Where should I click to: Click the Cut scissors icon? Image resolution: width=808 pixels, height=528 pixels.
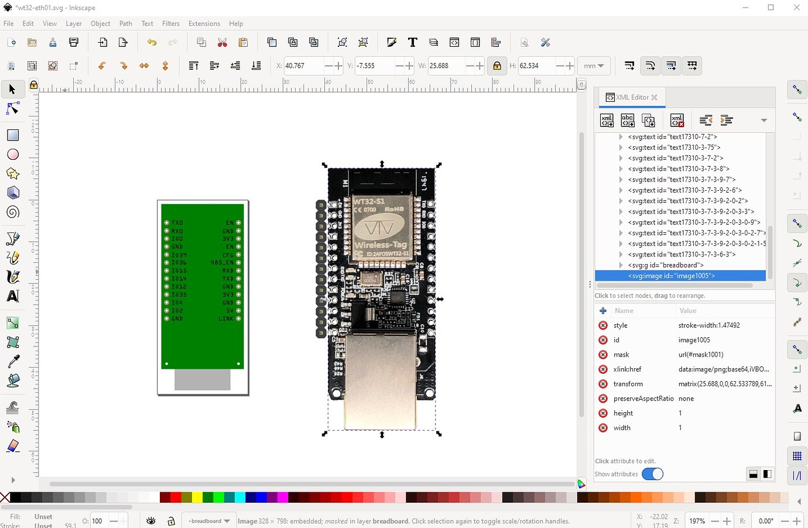[222, 42]
